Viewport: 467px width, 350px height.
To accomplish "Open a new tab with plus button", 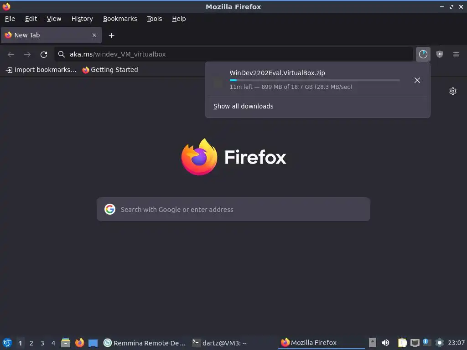I will [111, 36].
